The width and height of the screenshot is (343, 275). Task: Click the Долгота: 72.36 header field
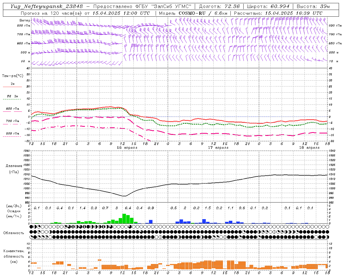click(219, 6)
